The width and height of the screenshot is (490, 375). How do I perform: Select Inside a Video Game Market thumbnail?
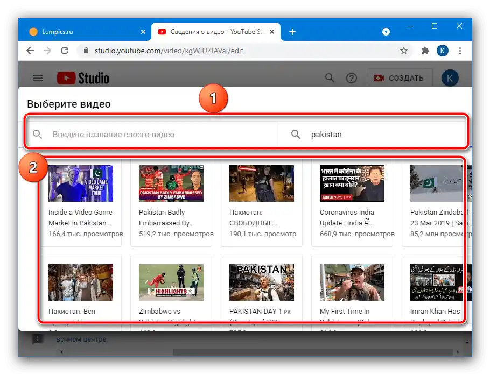(x=81, y=183)
